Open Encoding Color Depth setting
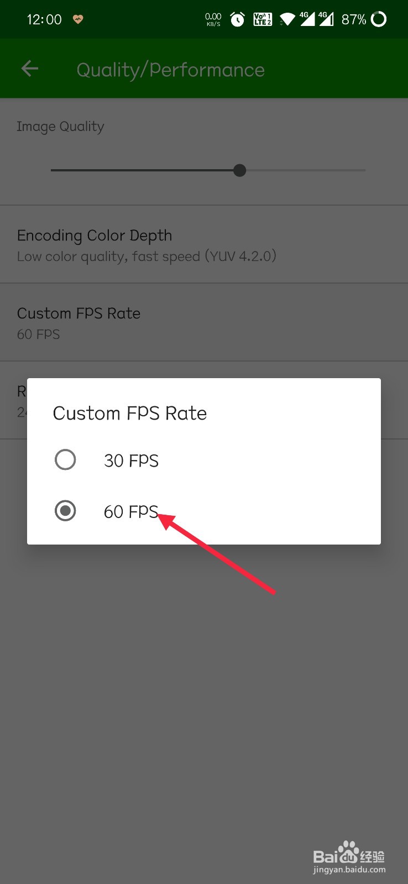Viewport: 408px width, 884px height. (204, 244)
